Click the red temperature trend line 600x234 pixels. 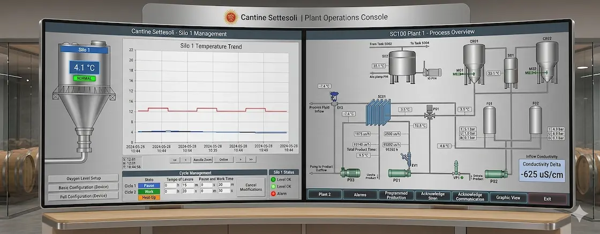212,110
